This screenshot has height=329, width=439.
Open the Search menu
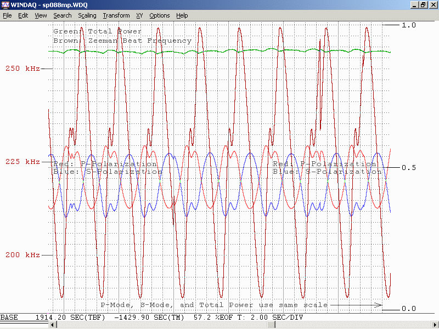63,15
